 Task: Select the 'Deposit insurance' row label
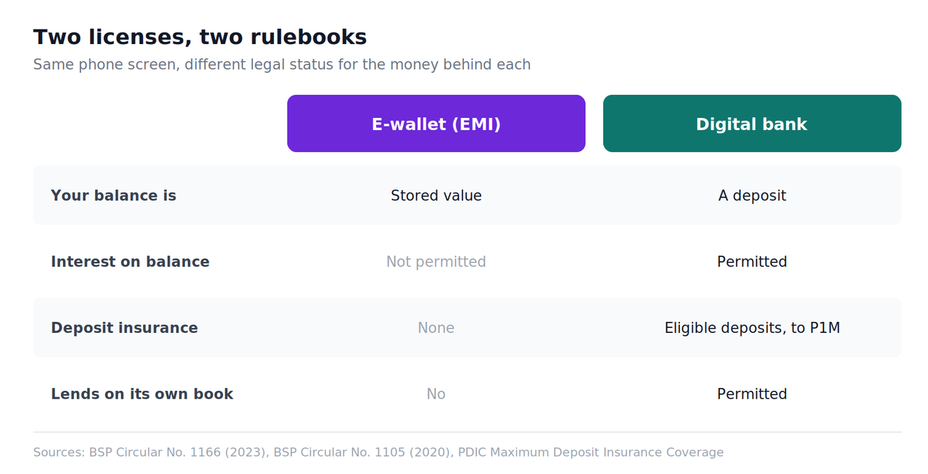click(x=124, y=328)
